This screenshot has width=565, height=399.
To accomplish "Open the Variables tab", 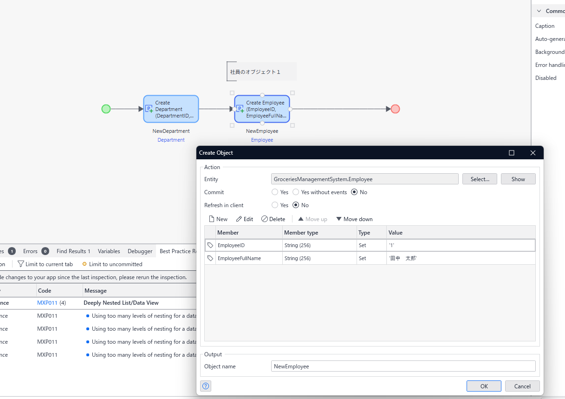I will click(x=109, y=251).
